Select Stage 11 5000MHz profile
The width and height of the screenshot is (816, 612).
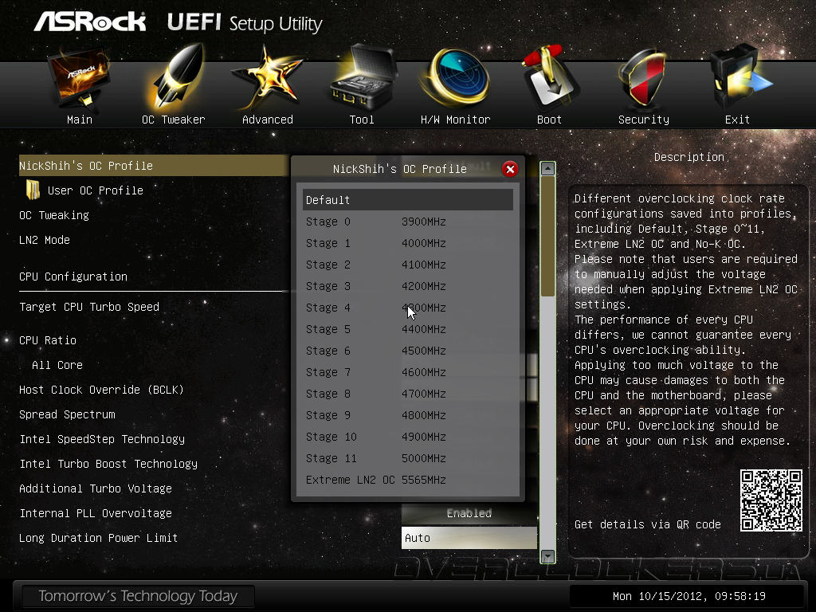pos(408,458)
